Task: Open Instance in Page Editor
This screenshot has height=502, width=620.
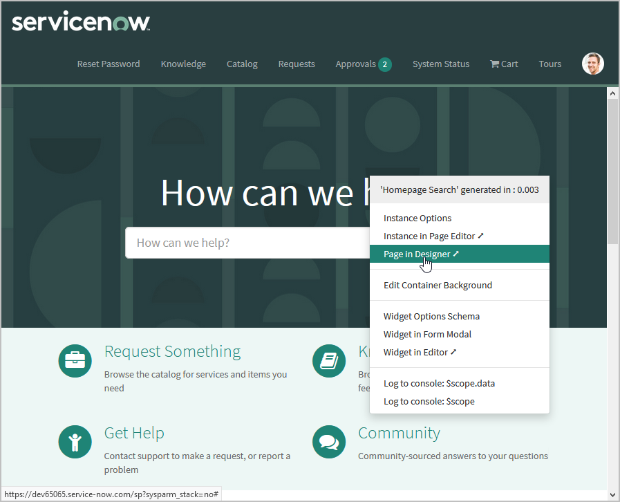Action: [x=433, y=236]
